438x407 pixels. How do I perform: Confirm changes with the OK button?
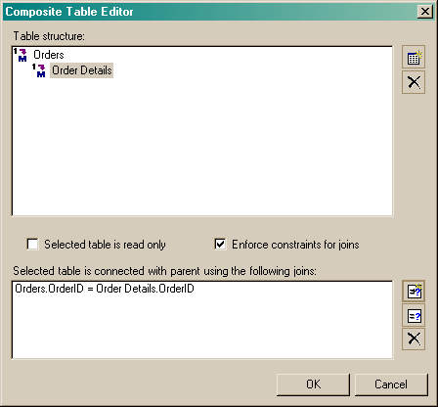tap(313, 384)
